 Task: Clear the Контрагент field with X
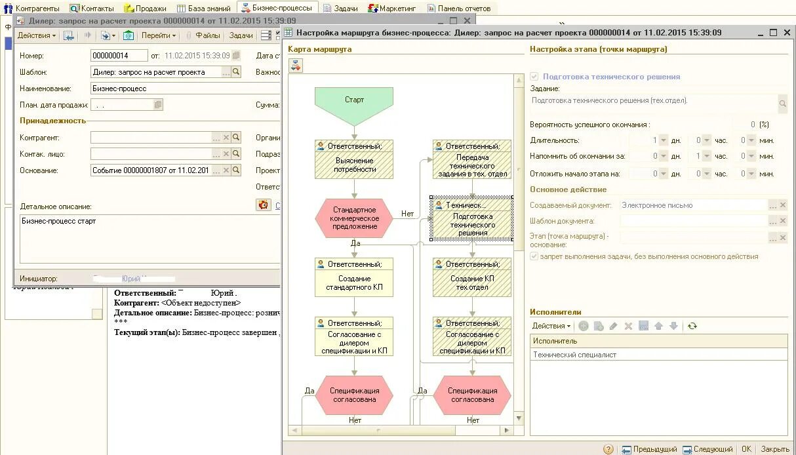pos(226,138)
